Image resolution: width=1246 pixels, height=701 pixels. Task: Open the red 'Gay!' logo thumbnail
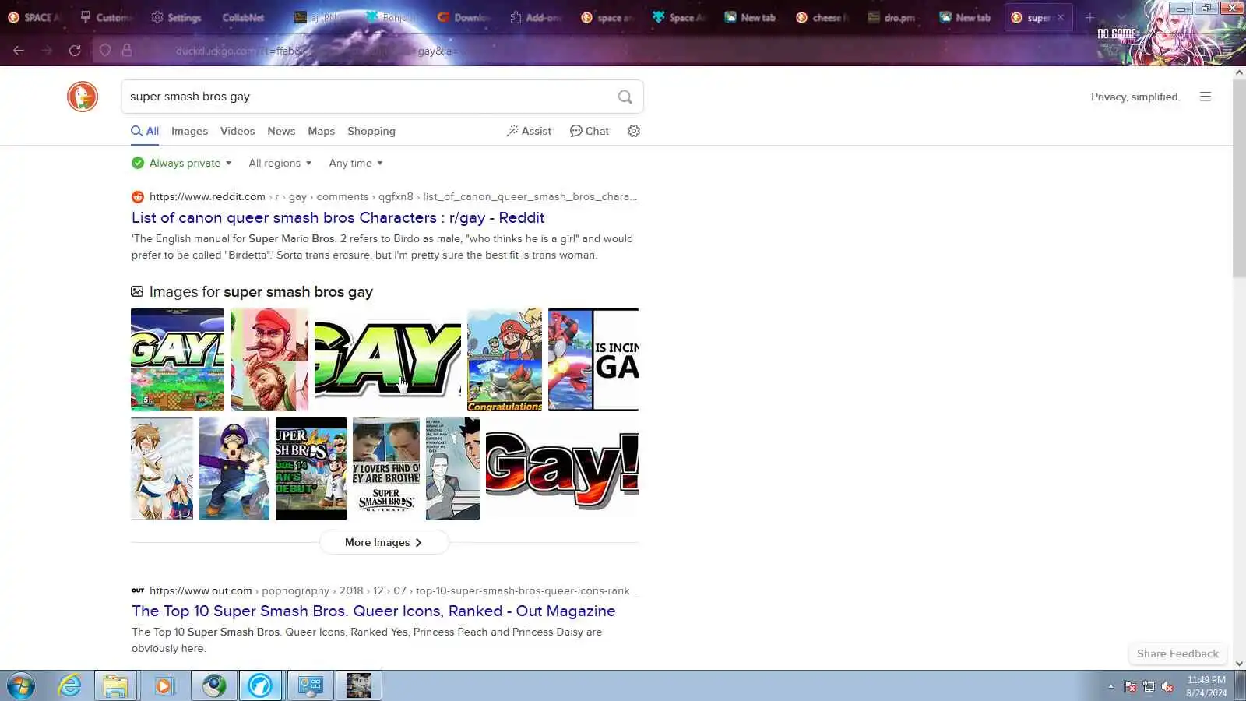(562, 469)
